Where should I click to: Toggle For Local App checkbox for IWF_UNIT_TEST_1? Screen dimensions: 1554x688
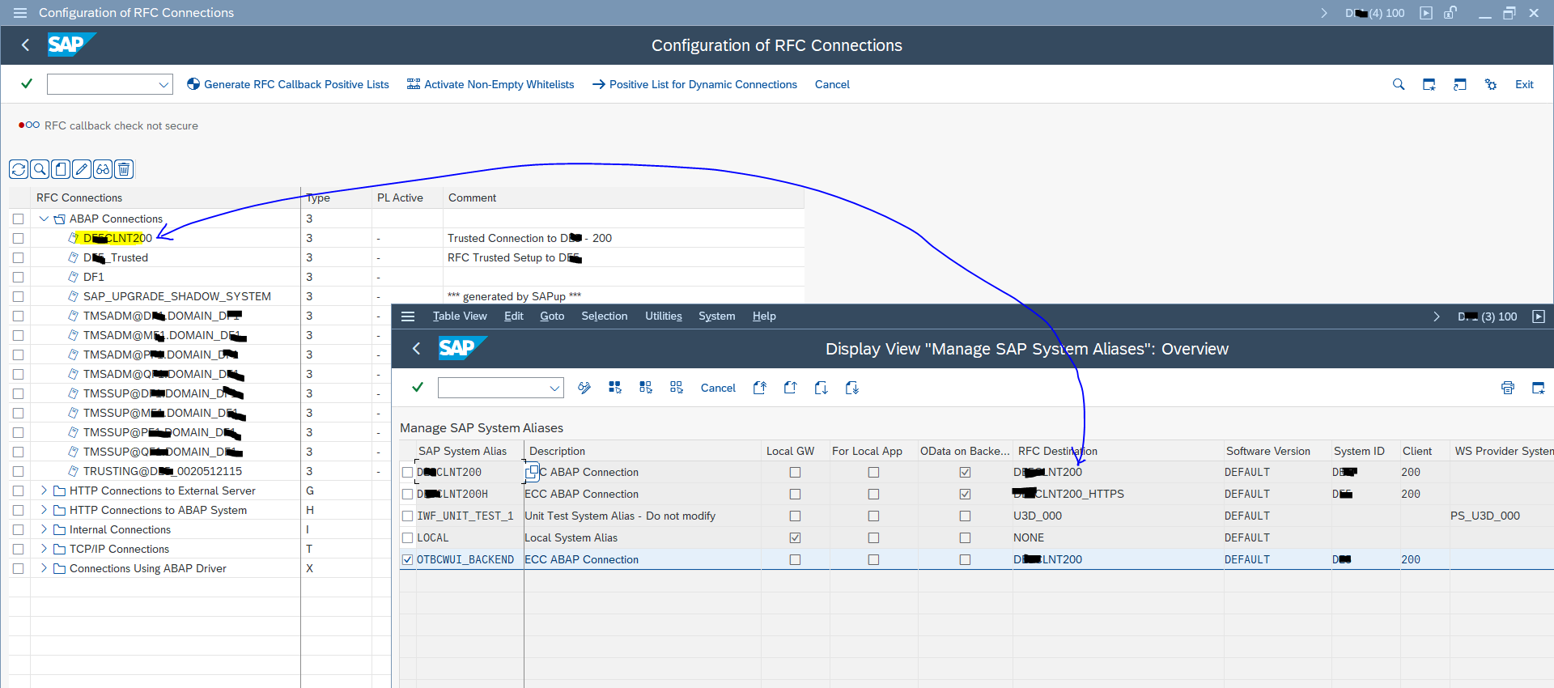click(x=873, y=516)
